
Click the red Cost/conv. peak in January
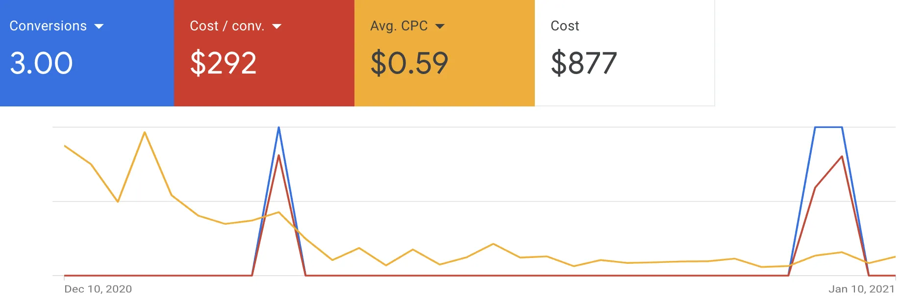pyautogui.click(x=842, y=157)
